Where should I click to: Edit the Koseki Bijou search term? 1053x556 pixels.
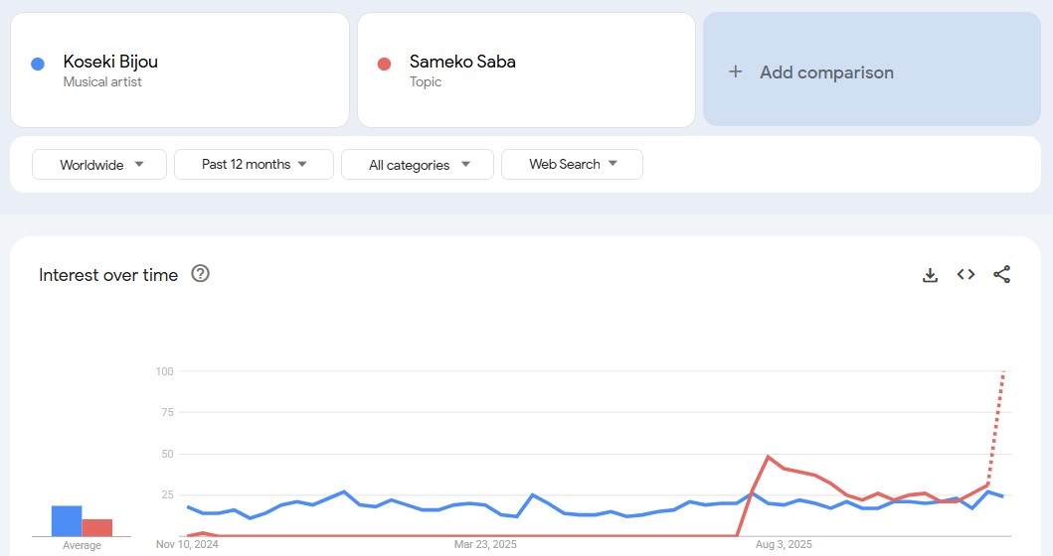pyautogui.click(x=110, y=62)
